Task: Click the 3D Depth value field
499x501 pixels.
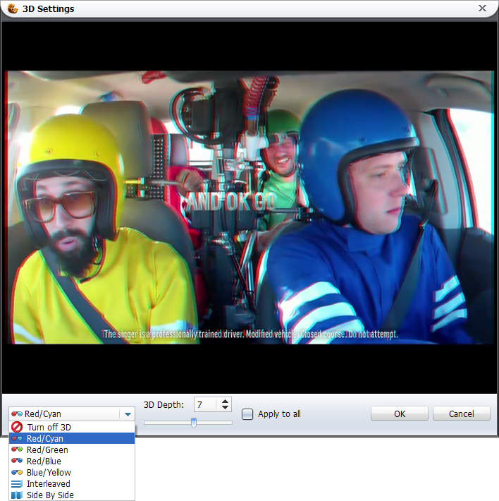Action: [205, 404]
